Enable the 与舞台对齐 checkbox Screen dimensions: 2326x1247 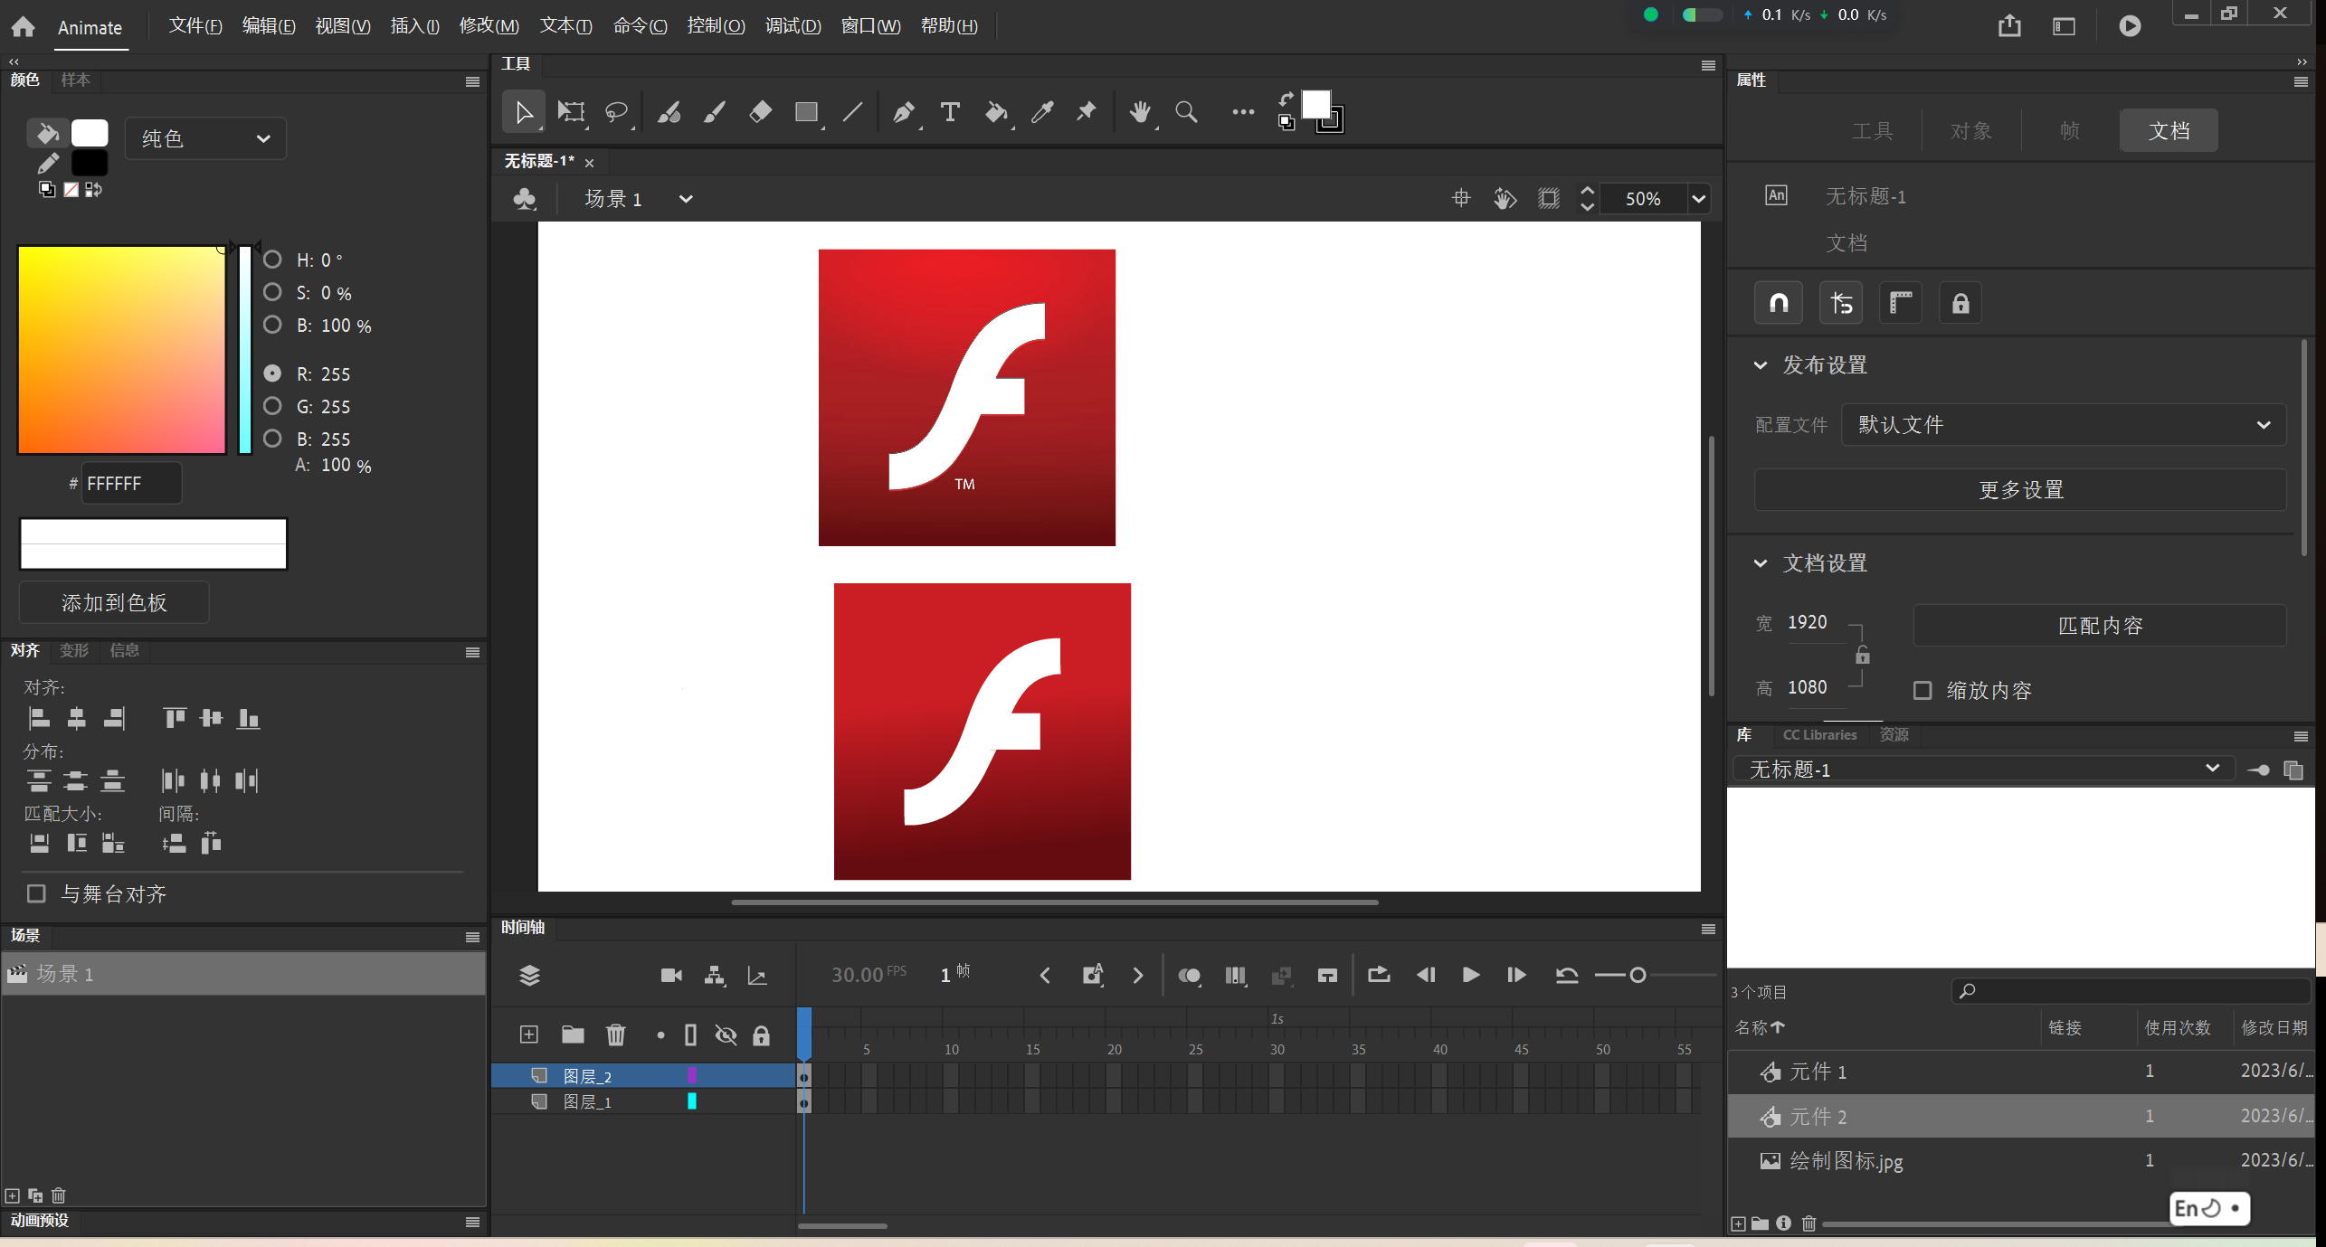36,893
